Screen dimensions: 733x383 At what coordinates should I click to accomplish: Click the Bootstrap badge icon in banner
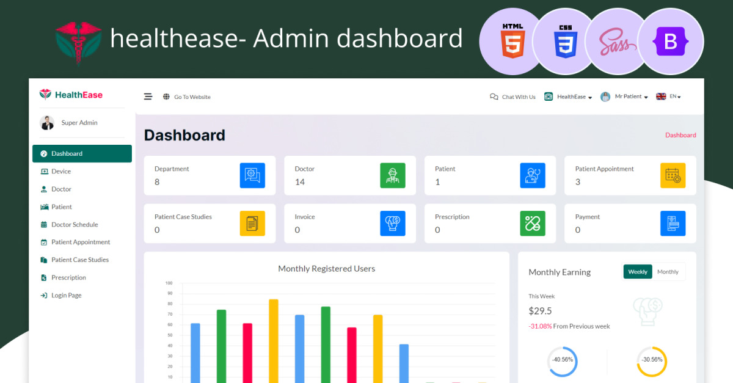point(671,42)
